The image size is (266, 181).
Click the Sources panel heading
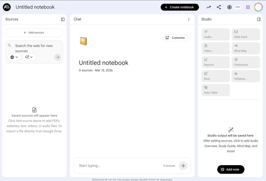click(x=12, y=19)
